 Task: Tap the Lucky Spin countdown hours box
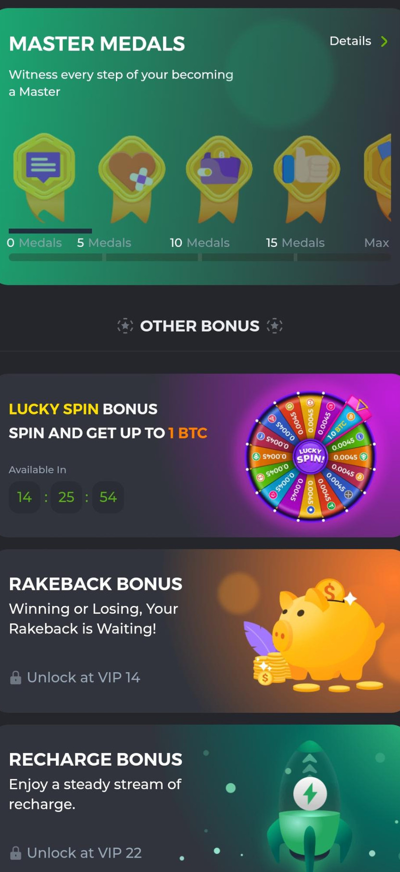tap(25, 497)
